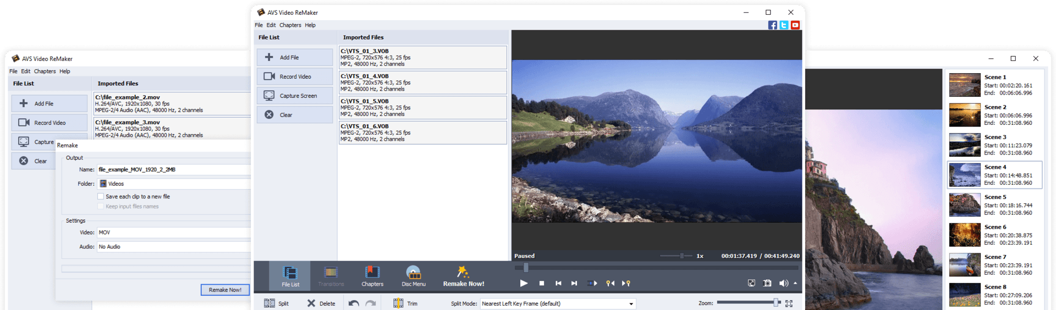Expand the Split Mode dropdown
This screenshot has height=310, width=1056.
coord(631,303)
